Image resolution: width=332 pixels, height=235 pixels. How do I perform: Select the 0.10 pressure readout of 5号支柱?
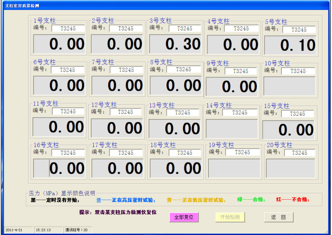(x=290, y=45)
